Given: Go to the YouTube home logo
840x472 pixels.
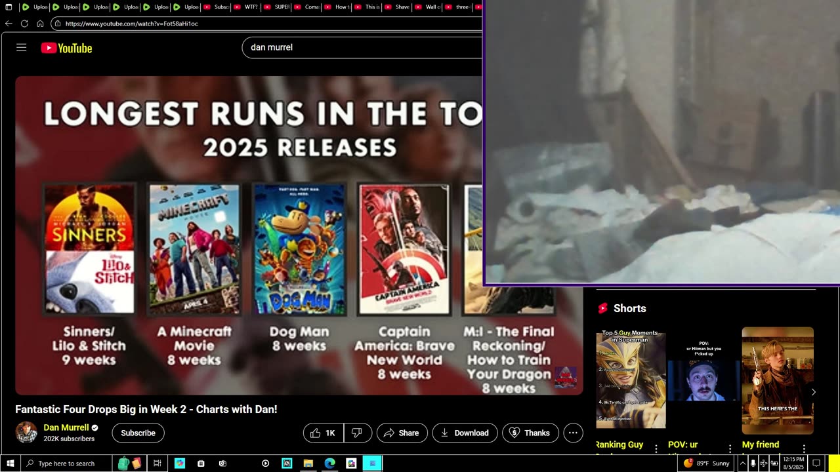Looking at the screenshot, I should [x=66, y=48].
